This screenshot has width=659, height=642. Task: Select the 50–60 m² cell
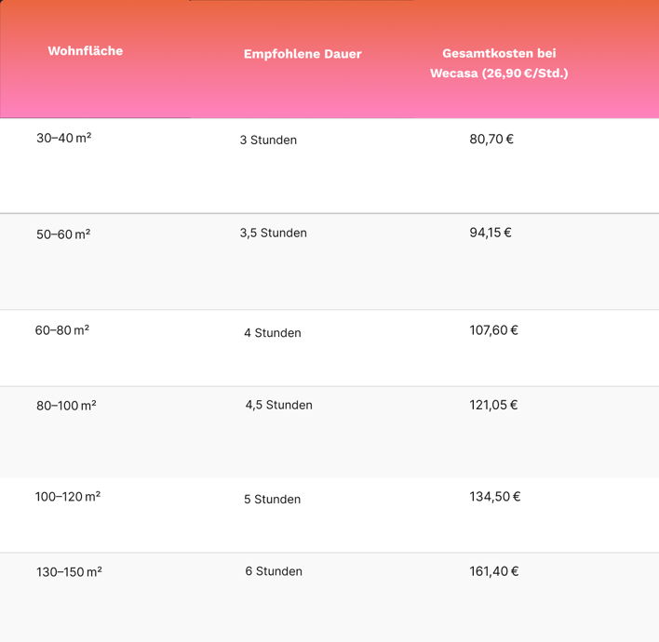pyautogui.click(x=63, y=234)
